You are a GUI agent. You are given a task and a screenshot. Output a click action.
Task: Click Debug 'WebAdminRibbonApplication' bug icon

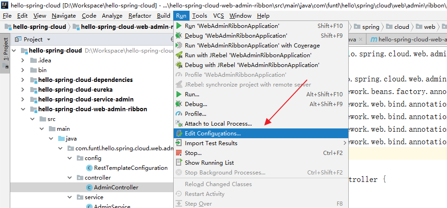[x=179, y=36]
